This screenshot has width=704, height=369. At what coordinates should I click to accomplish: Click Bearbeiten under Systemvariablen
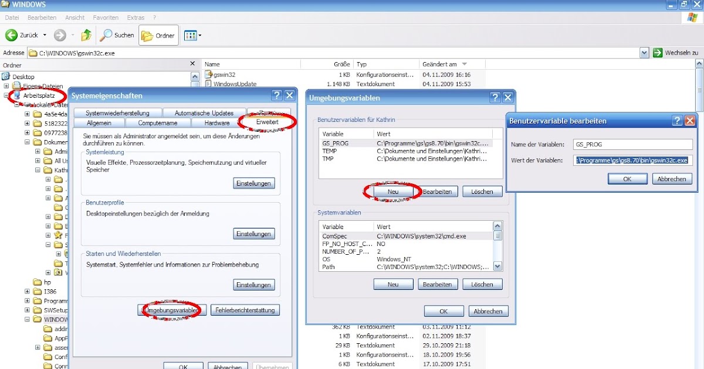438,284
